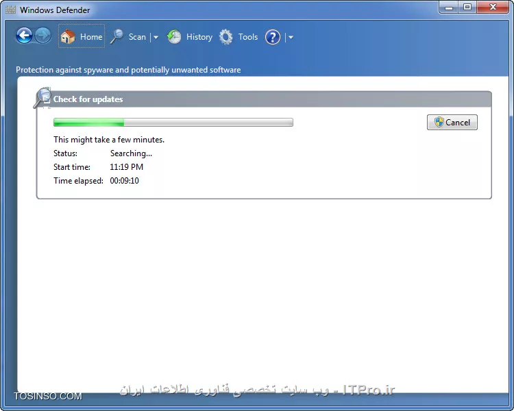Click the Windows Defender window title

click(x=55, y=10)
